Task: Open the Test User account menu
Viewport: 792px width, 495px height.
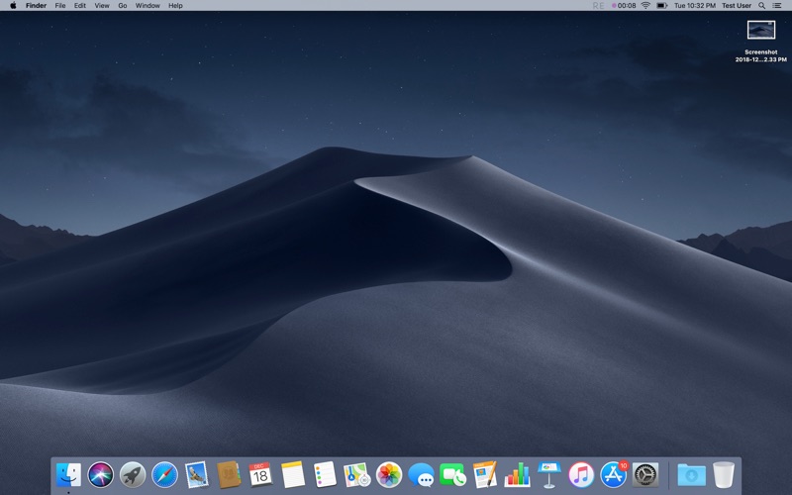Action: click(737, 6)
